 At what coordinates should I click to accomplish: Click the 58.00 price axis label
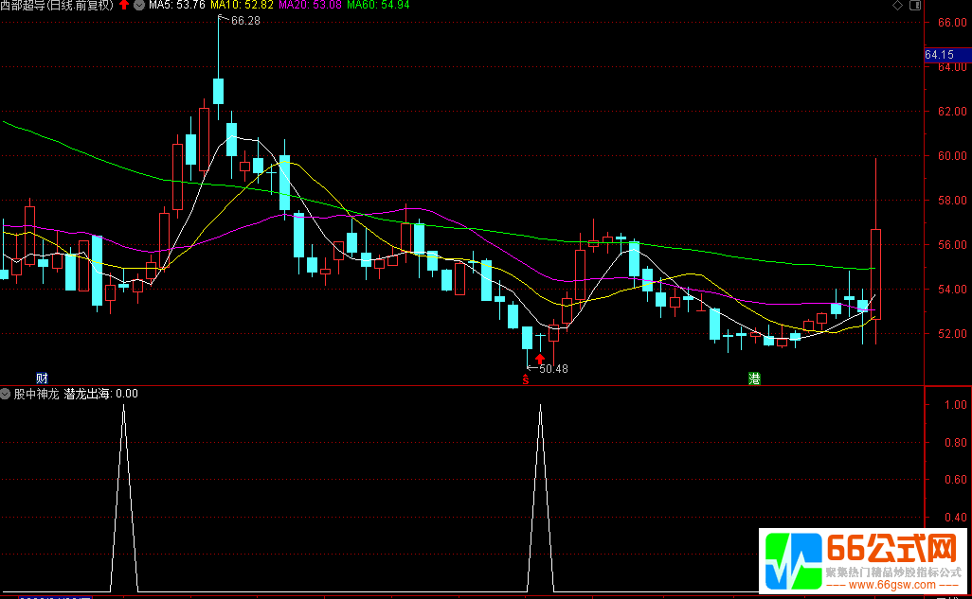[952, 201]
